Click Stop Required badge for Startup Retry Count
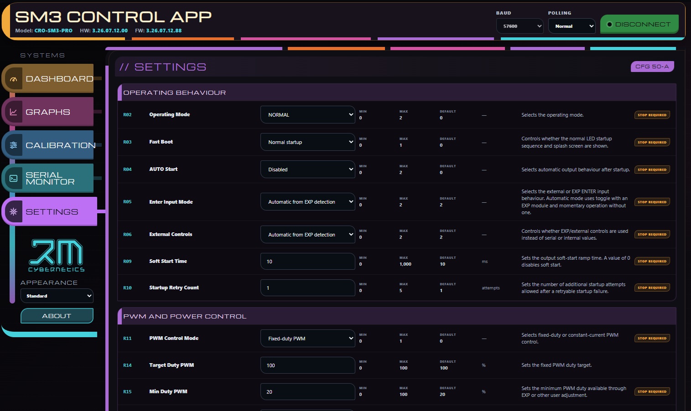Viewport: 691px width, 411px height. coord(652,288)
